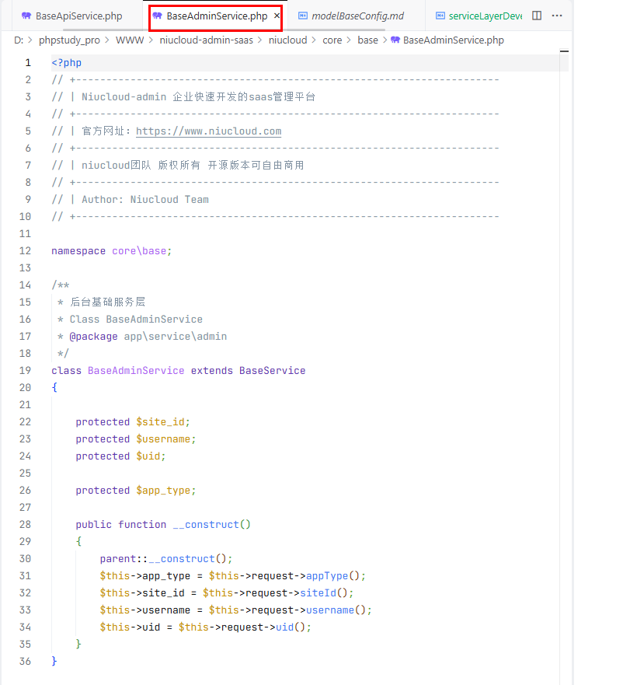Open the editor more actions menu
Screen dimensions: 637x685
point(557,16)
